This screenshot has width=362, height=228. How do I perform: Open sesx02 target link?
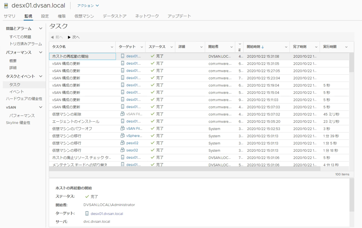[x=132, y=150]
